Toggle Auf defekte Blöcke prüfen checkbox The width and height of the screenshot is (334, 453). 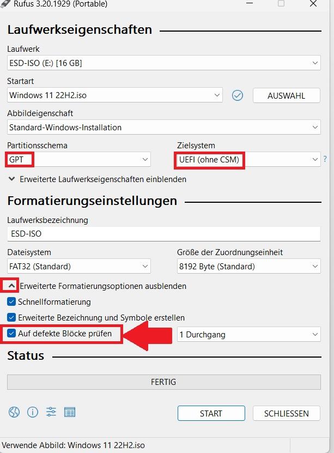coord(11,334)
